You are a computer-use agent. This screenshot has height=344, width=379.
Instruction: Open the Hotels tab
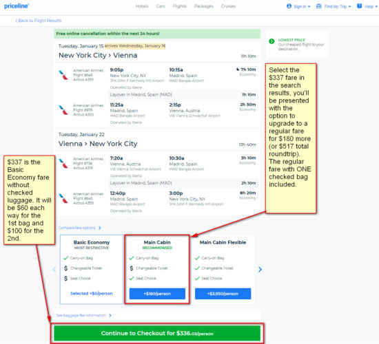pyautogui.click(x=142, y=6)
